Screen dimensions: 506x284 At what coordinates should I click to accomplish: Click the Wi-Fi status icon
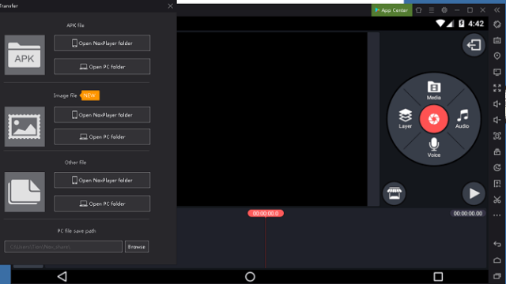point(440,24)
